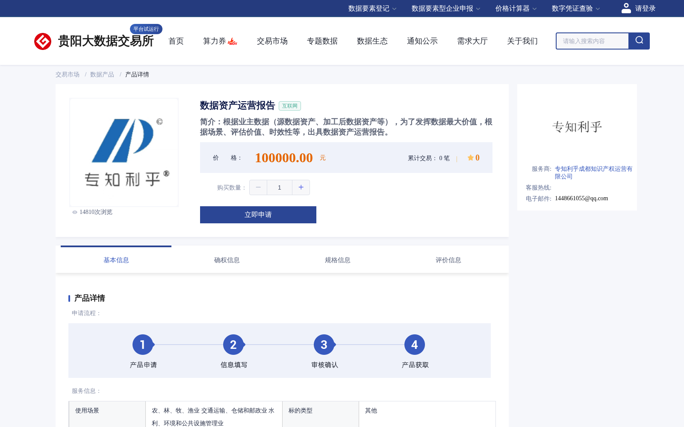Click the Guiyang exchange red logo icon
The width and height of the screenshot is (684, 427).
43,41
